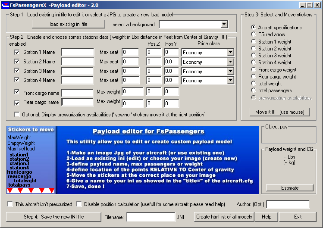Click Front cargo Max weight field
Viewport: 323px width, 228px height.
click(x=132, y=91)
